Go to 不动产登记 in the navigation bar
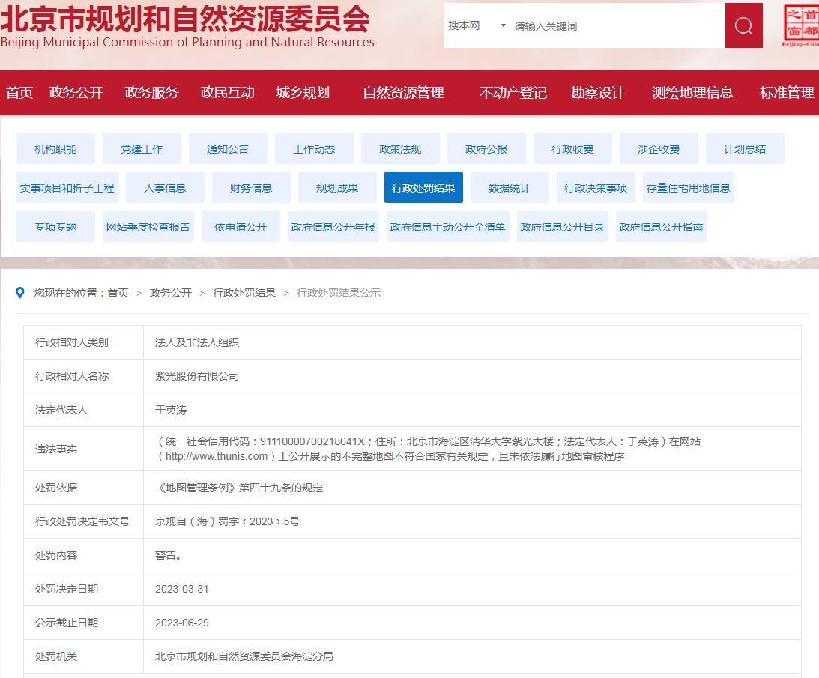 click(513, 93)
